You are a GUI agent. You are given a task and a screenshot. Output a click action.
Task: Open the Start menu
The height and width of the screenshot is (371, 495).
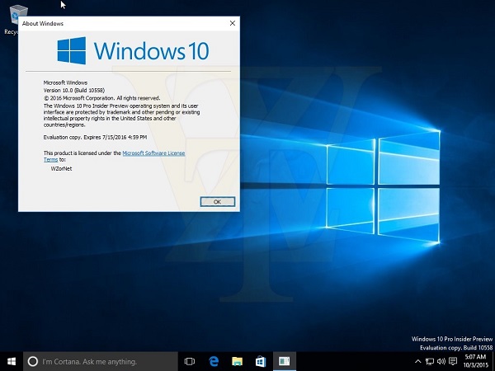(12, 362)
